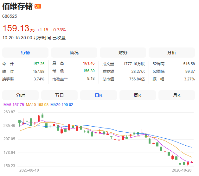Click the 178.64 y-axis label

(x=9, y=153)
